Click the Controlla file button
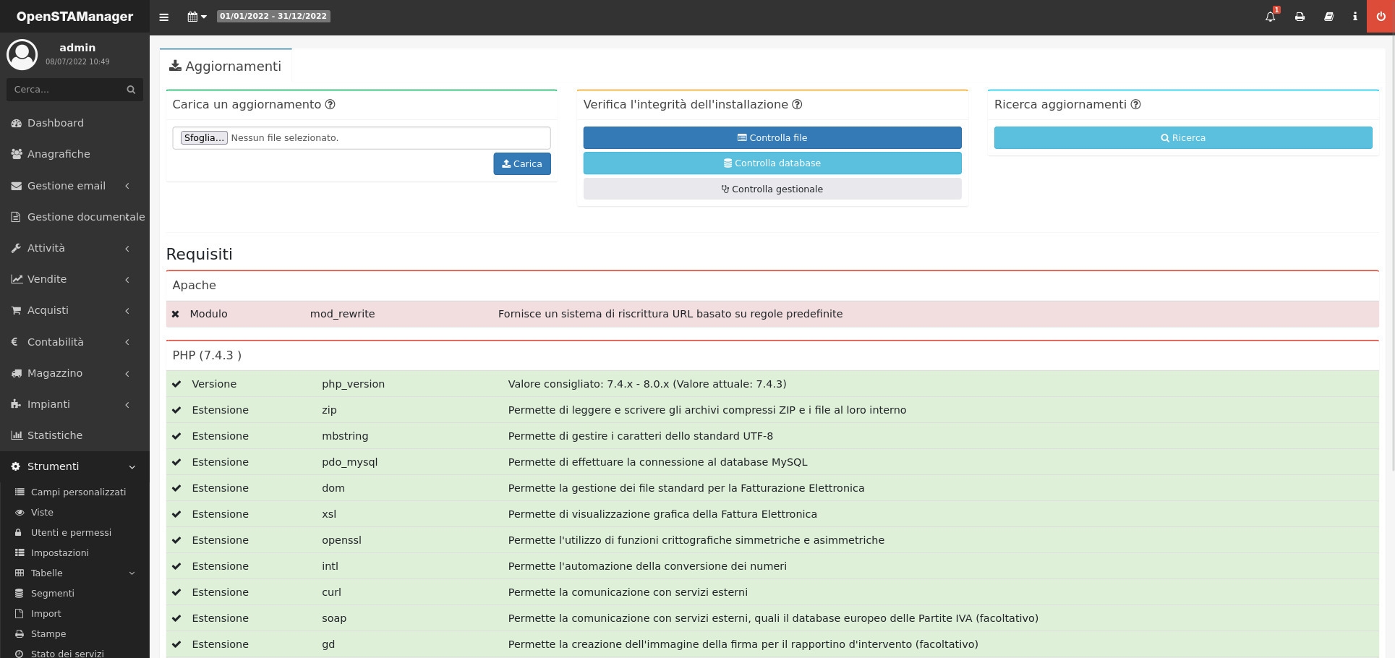This screenshot has height=658, width=1395. tap(772, 137)
